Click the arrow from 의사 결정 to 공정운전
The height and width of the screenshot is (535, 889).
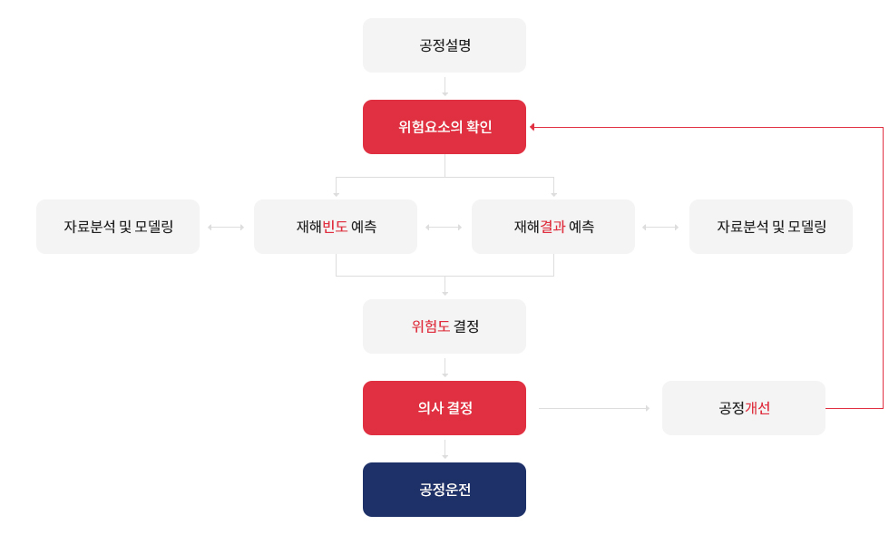tap(444, 449)
